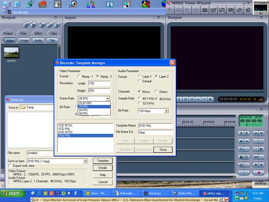The image size is (269, 202).
Task: Select Mpeg-2 video format radio button
Action: click(x=98, y=76)
